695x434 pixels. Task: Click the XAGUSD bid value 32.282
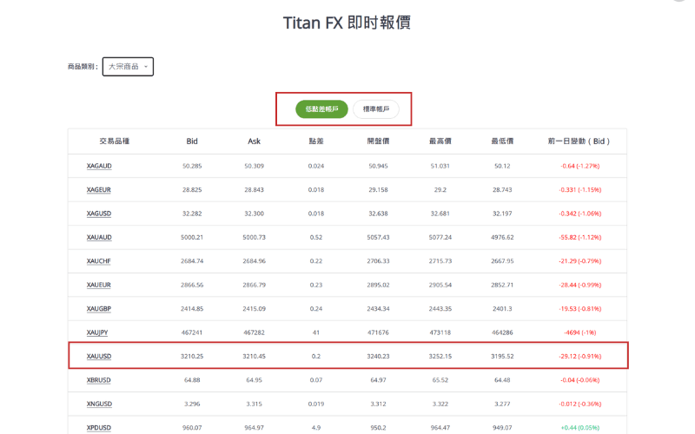(192, 214)
